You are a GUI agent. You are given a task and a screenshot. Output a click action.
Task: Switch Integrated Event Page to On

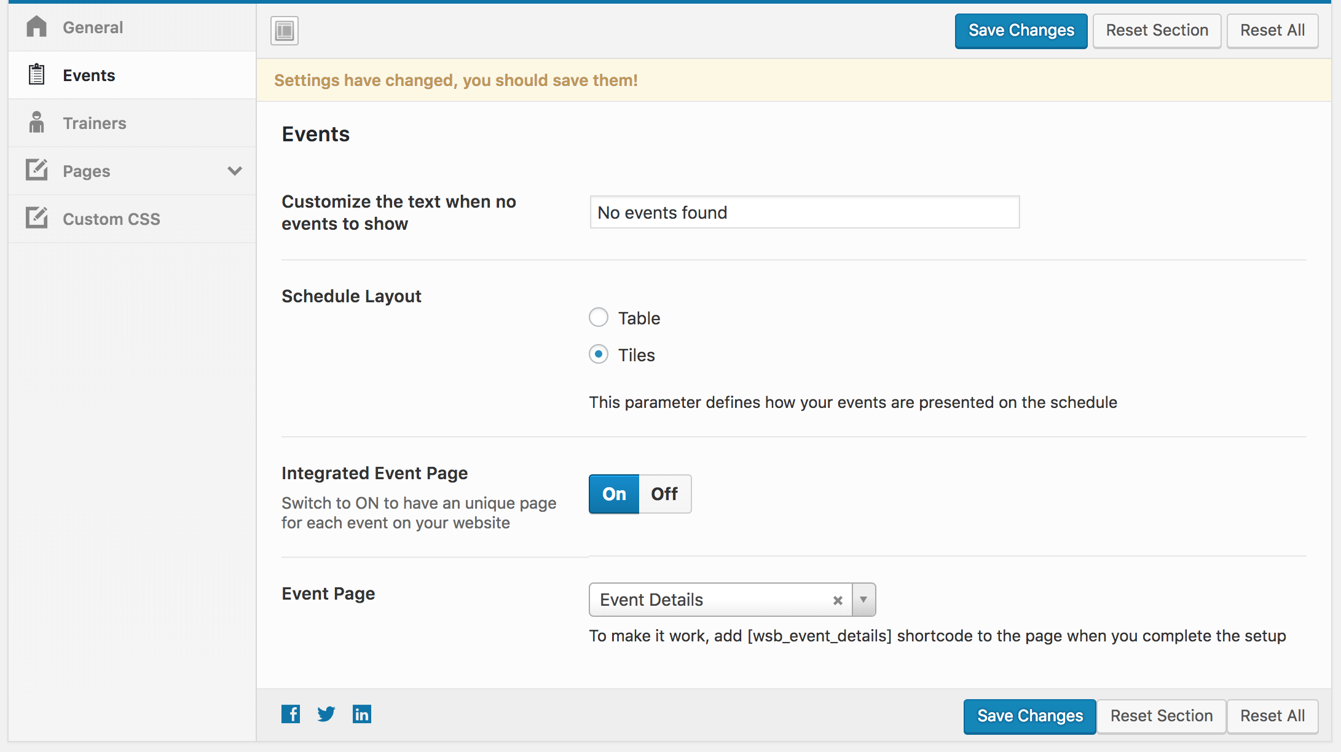pyautogui.click(x=614, y=494)
